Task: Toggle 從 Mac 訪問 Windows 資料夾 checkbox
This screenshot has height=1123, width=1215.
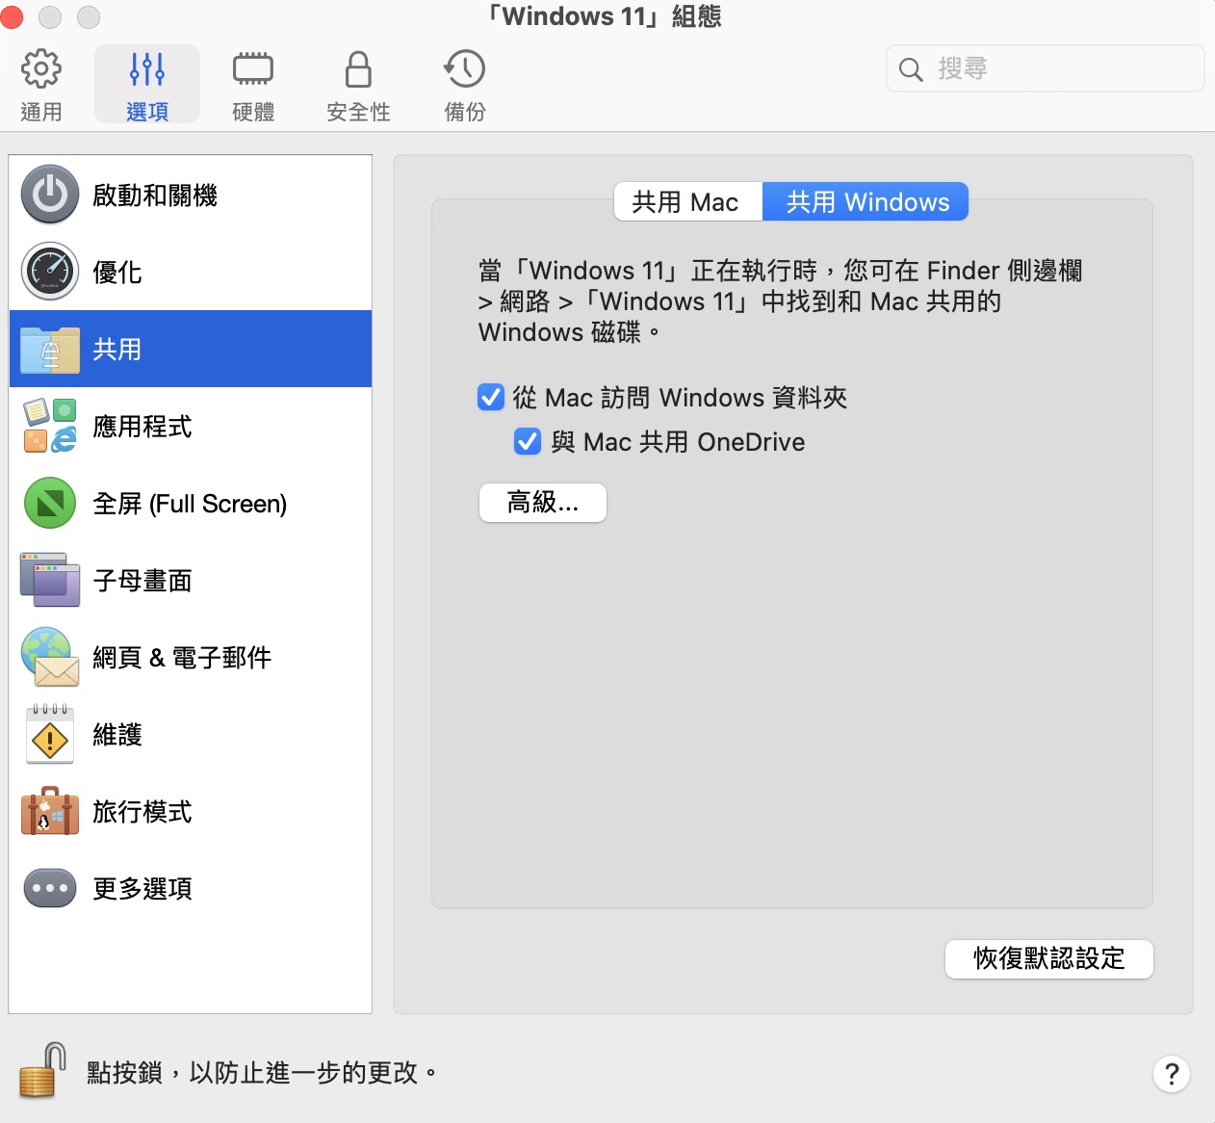Action: point(491,397)
